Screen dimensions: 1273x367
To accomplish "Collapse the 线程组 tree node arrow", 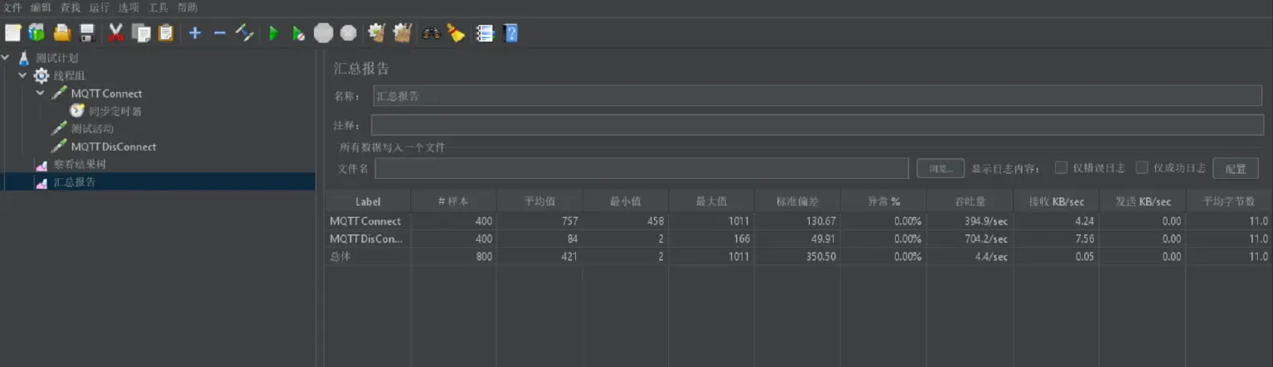I will pyautogui.click(x=23, y=75).
